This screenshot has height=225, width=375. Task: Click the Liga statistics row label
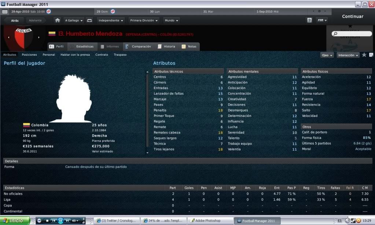coord(7,200)
